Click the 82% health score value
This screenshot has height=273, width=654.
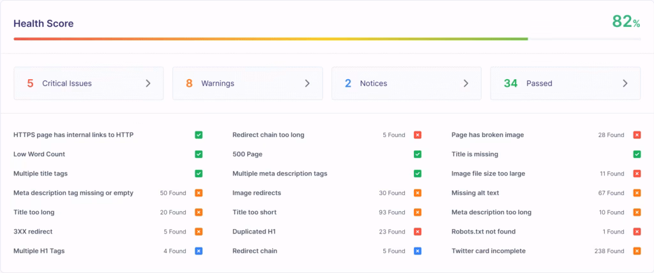(625, 22)
